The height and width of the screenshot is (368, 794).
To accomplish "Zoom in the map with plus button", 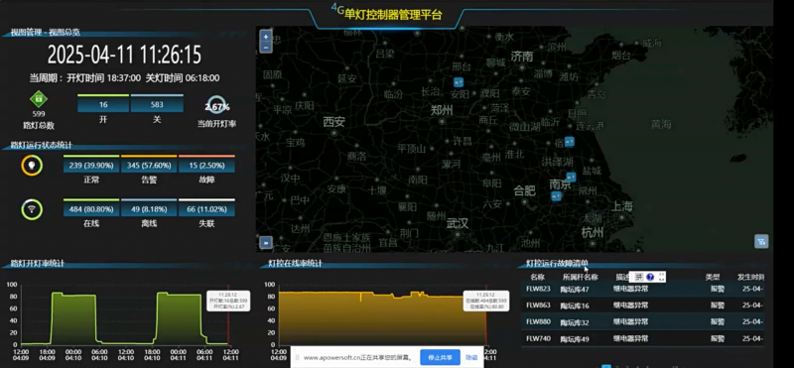I will pyautogui.click(x=266, y=38).
